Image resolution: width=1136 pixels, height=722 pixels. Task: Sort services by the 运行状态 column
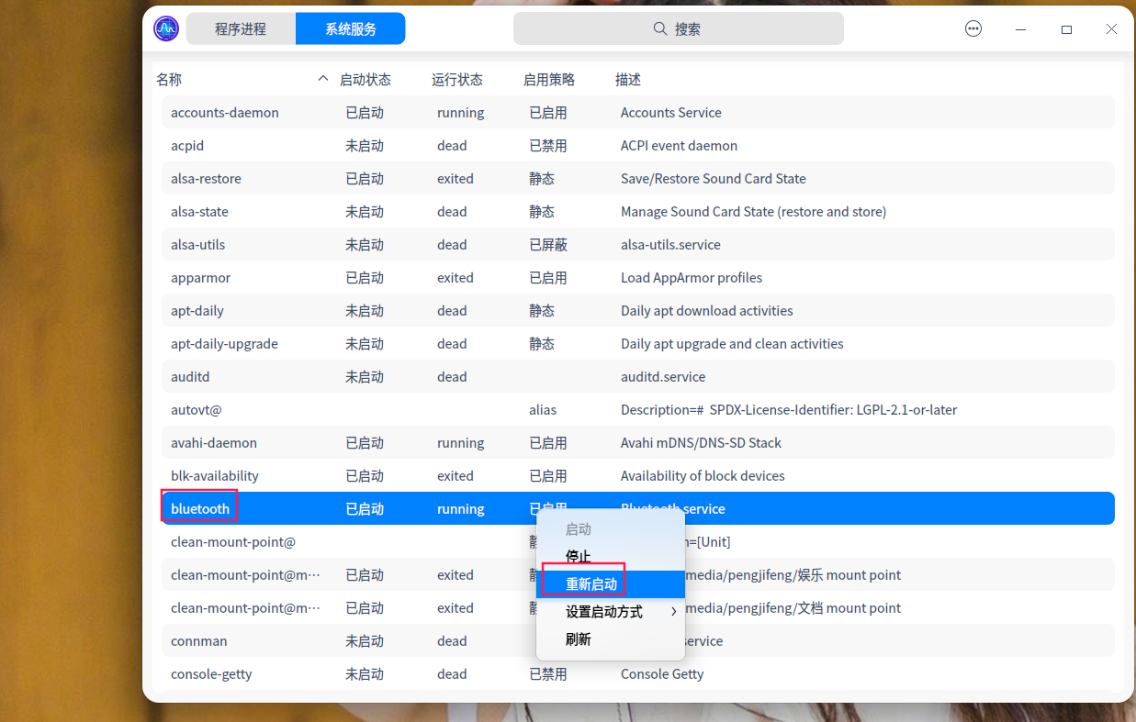click(456, 79)
